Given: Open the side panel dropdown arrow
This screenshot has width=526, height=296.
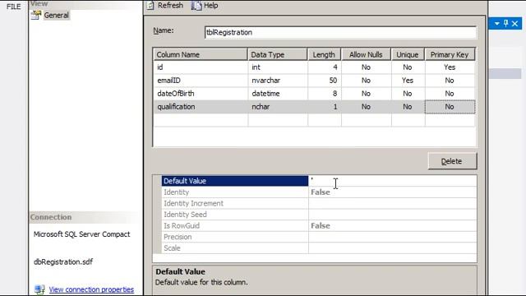Looking at the screenshot, I should pos(496,24).
